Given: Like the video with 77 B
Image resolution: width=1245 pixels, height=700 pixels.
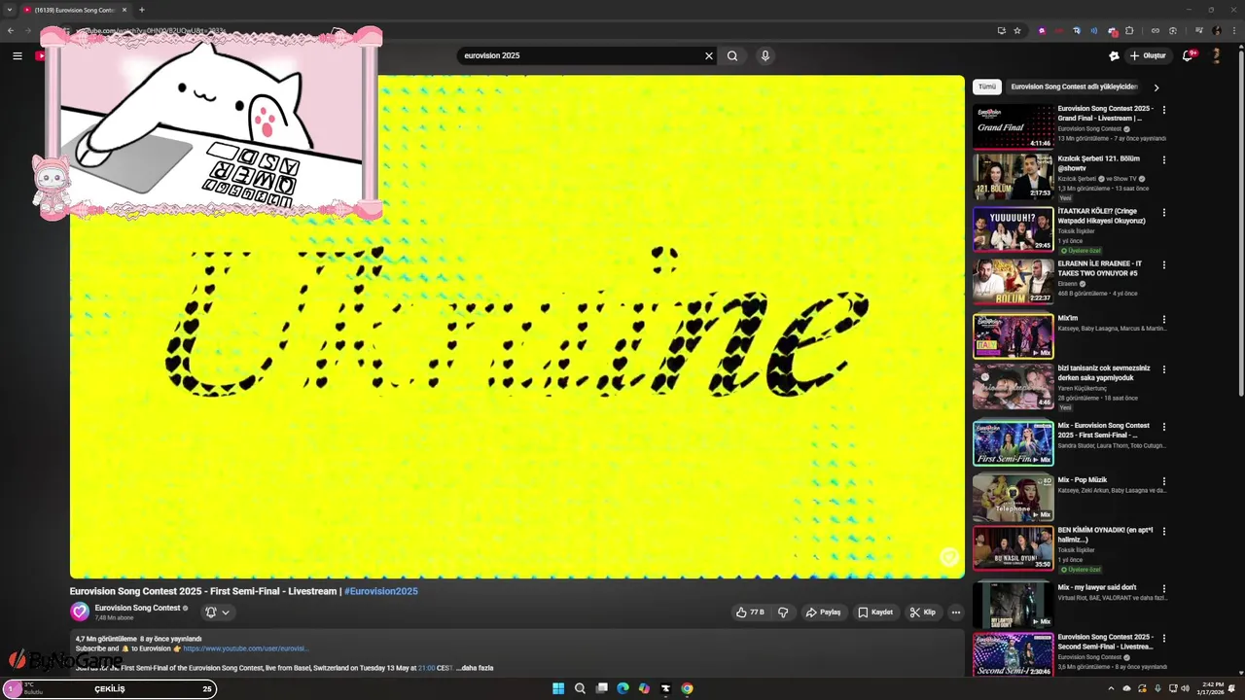Looking at the screenshot, I should [x=750, y=612].
